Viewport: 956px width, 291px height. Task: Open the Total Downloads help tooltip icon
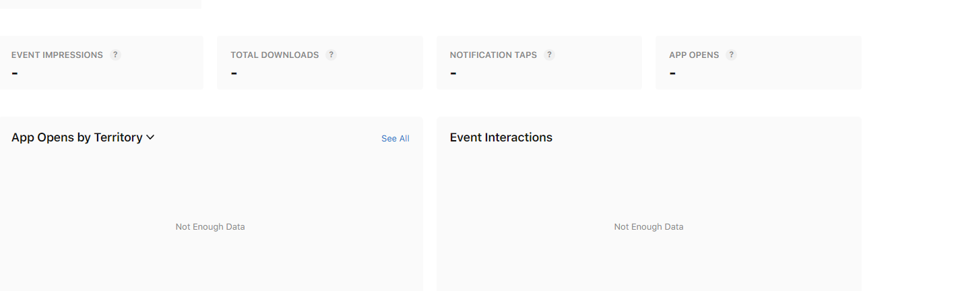(x=331, y=55)
